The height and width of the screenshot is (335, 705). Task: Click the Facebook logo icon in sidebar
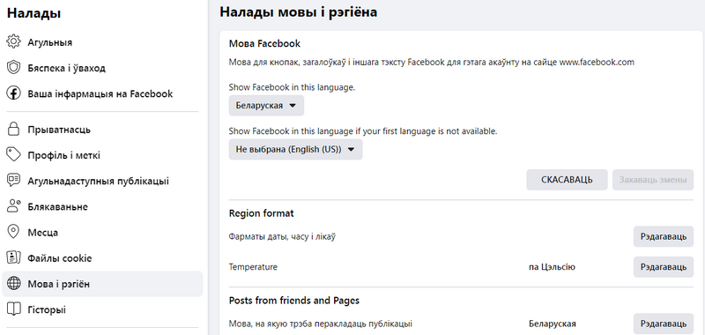point(13,93)
